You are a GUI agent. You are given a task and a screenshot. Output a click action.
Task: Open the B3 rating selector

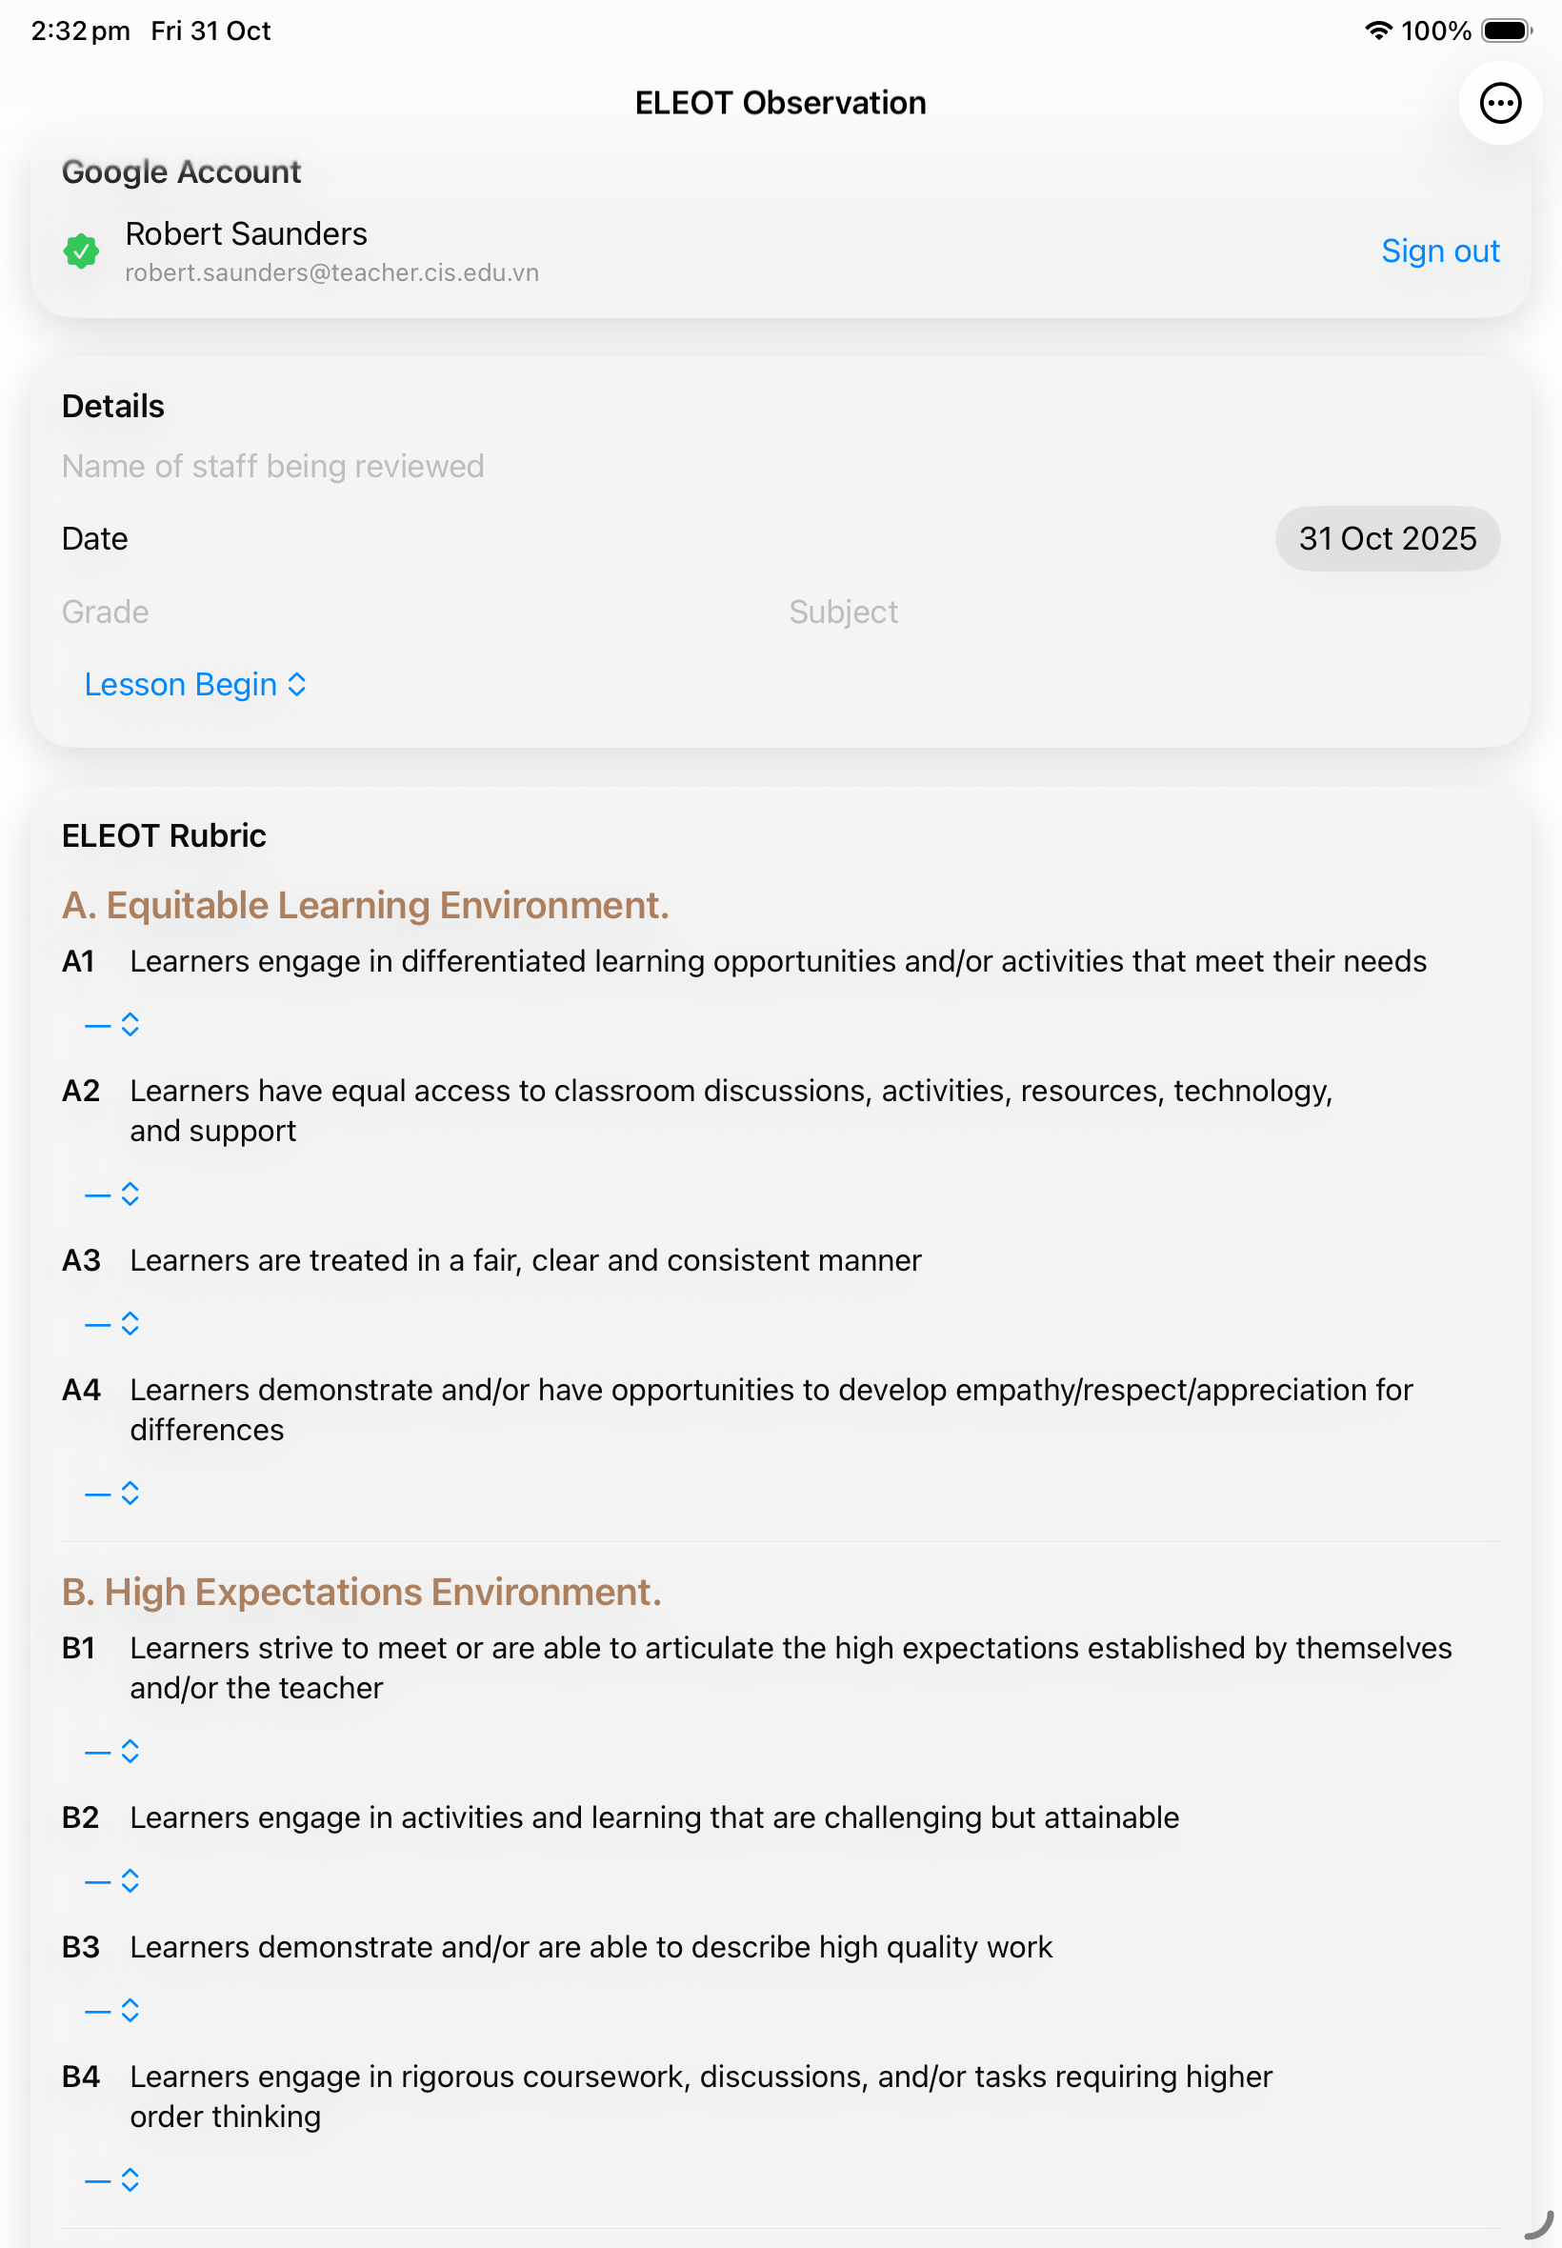[x=110, y=2011]
